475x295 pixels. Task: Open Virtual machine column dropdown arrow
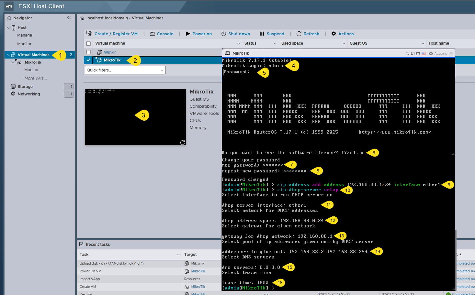(239, 43)
